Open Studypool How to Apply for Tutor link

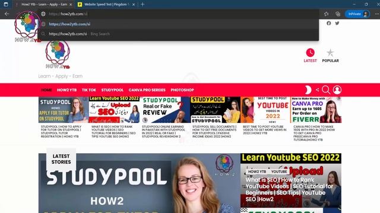[61, 131]
